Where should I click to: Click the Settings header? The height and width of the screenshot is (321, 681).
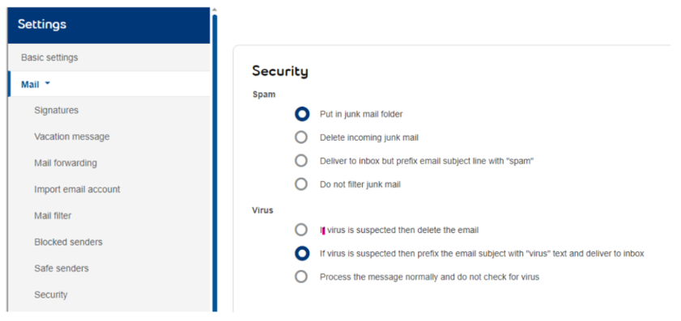click(x=109, y=25)
